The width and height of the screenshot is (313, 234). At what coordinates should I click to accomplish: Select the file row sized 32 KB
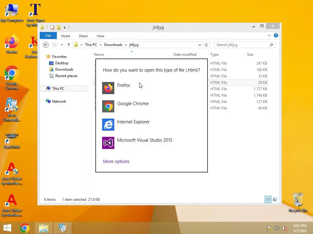pyautogui.click(x=238, y=76)
